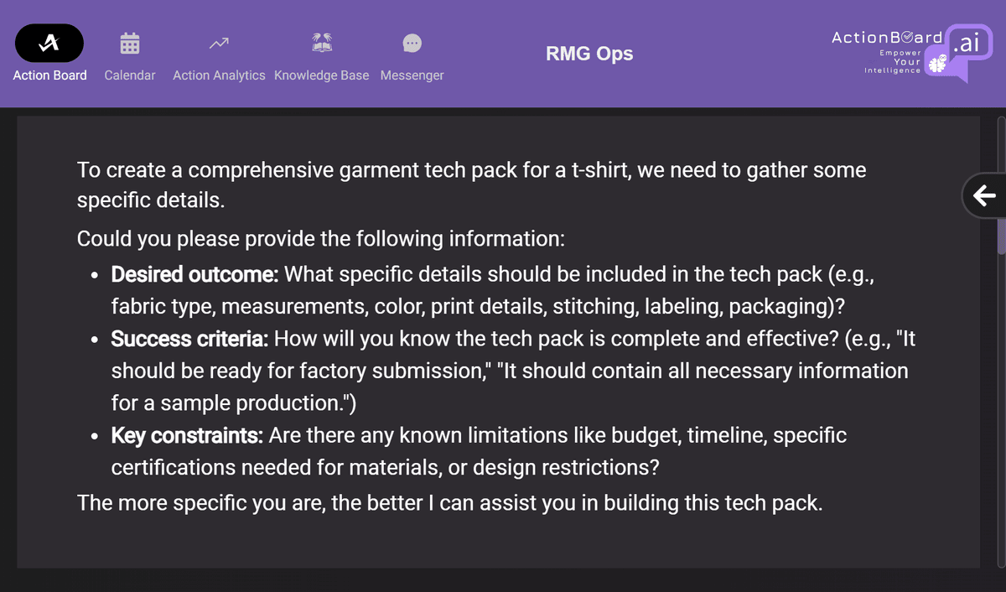Select the Action Board tab label

click(x=49, y=75)
